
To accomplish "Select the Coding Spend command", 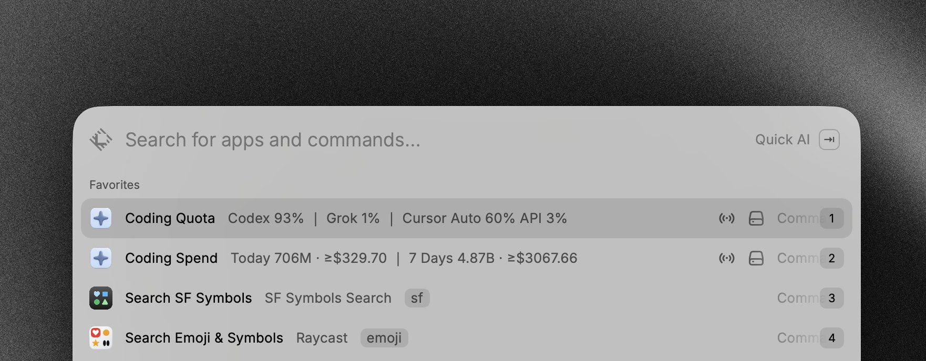I will click(467, 258).
